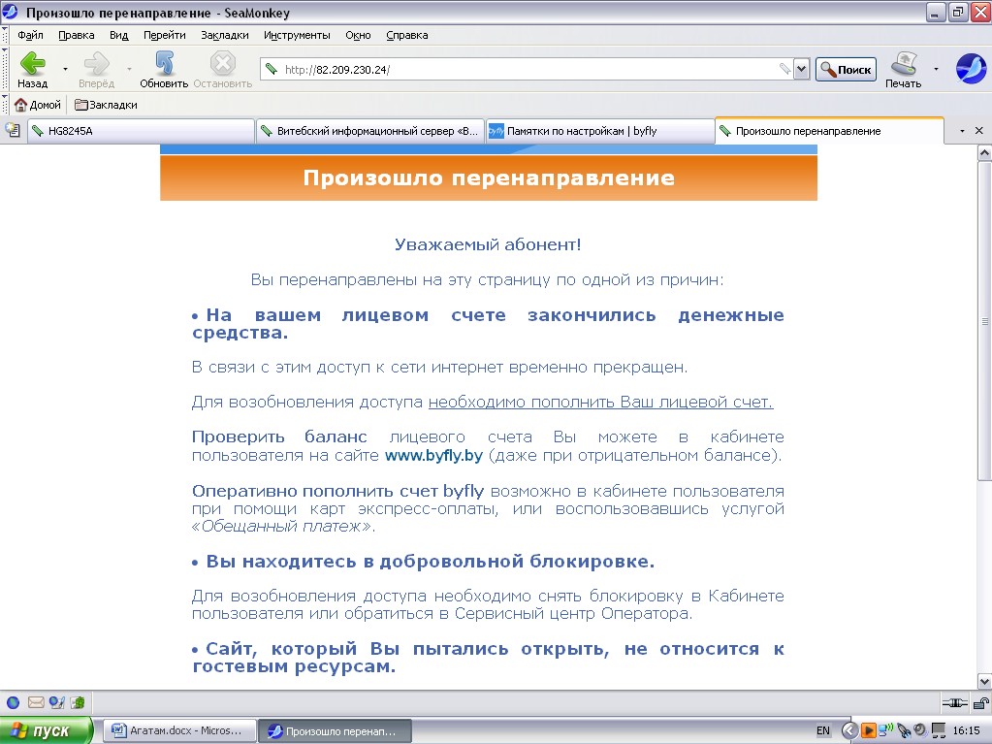Click the security padlock status icon
This screenshot has height=744, width=992.
[x=980, y=703]
